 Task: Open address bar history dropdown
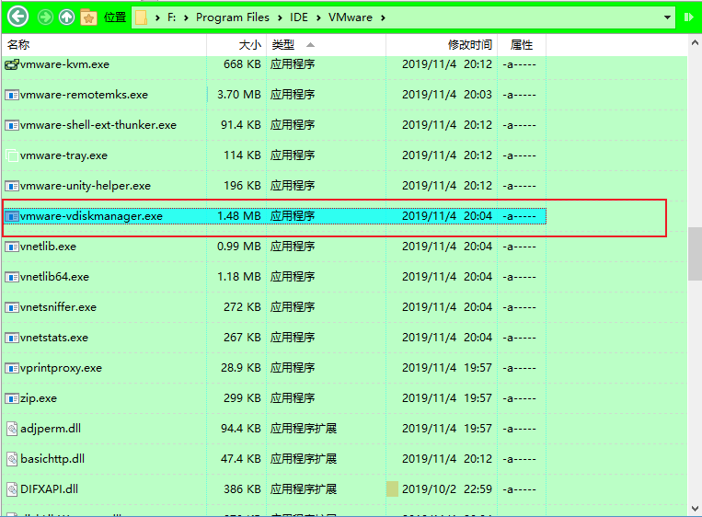pos(667,17)
